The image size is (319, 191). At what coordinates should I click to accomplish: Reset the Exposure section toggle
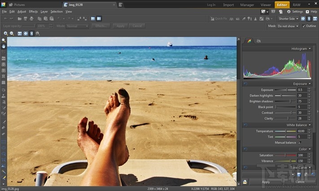tap(245, 84)
